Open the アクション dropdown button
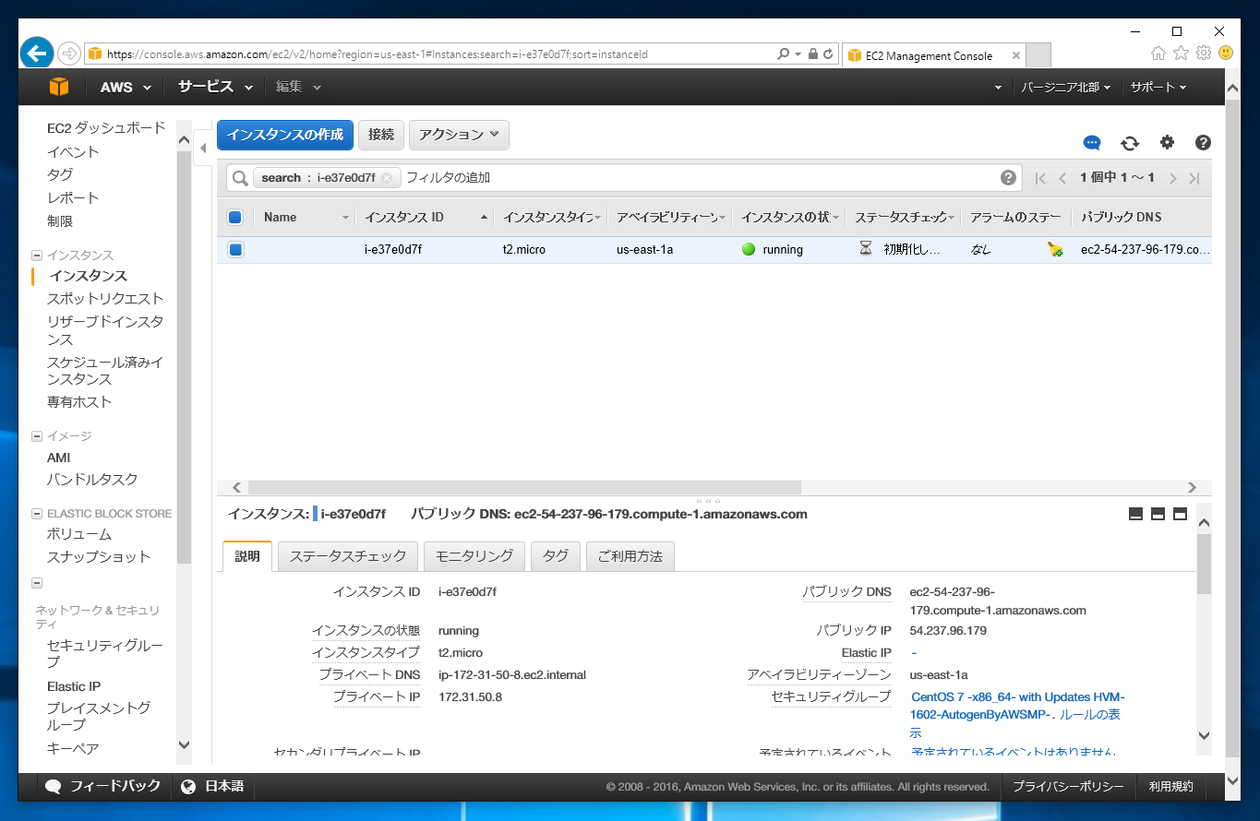The image size is (1260, 821). click(459, 135)
